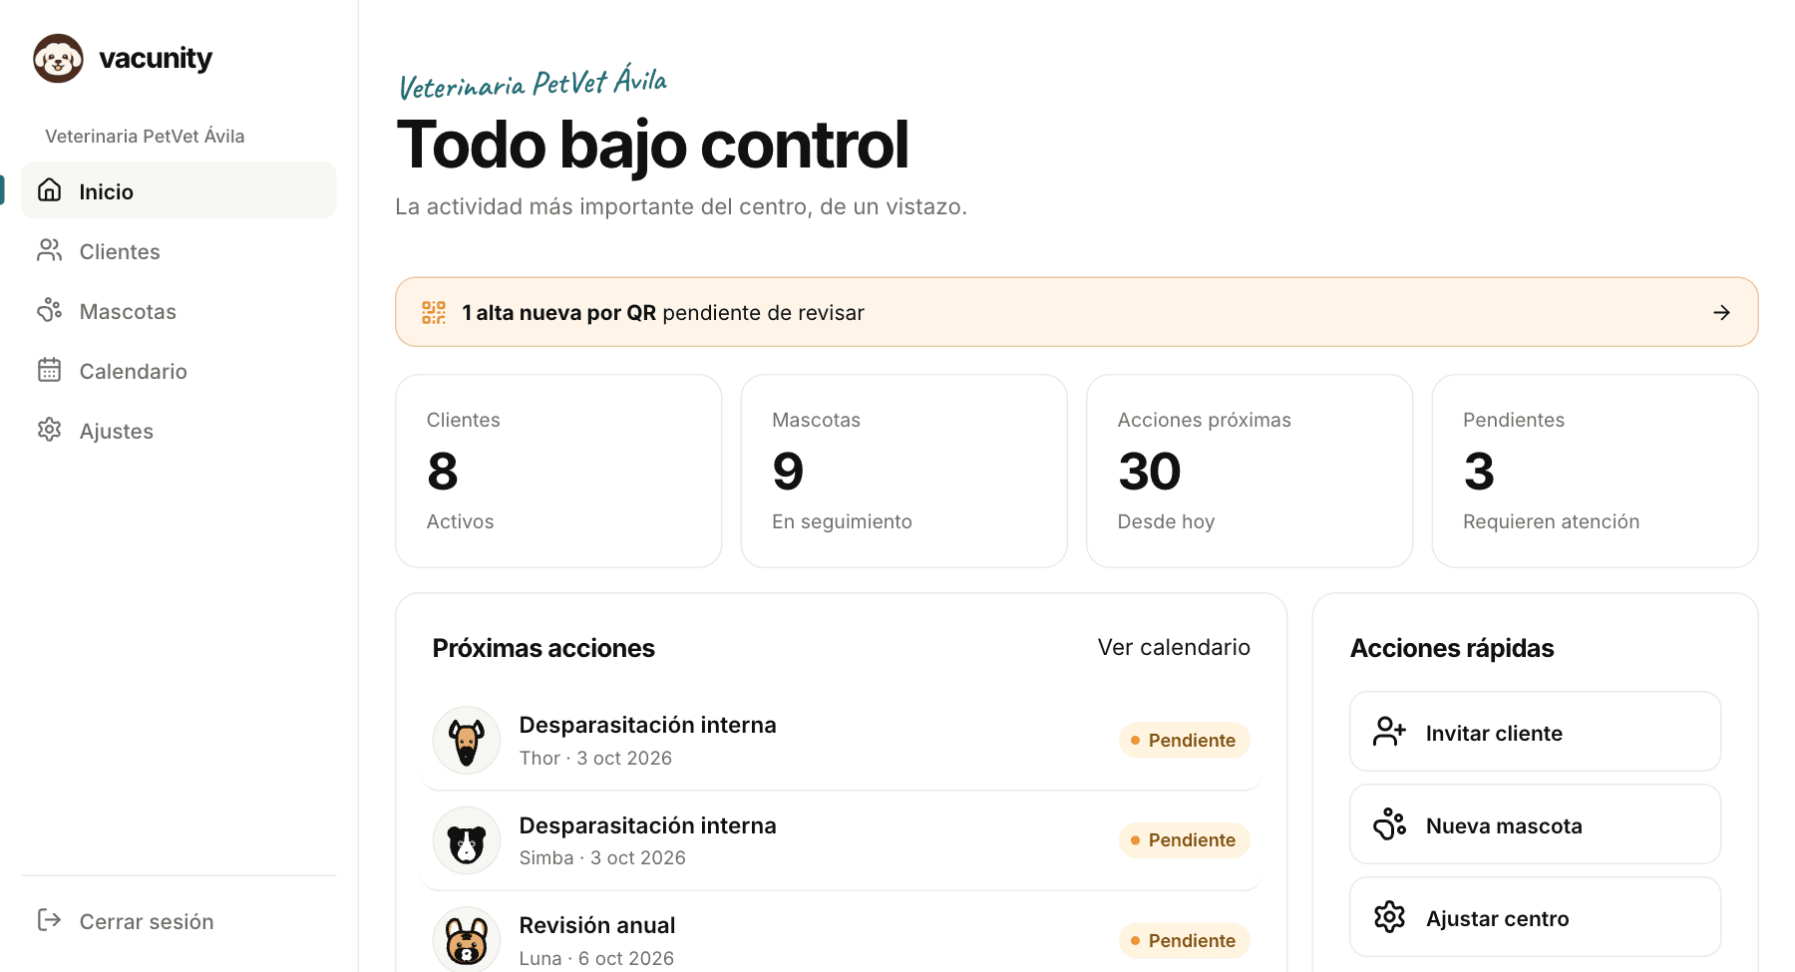Image resolution: width=1795 pixels, height=972 pixels.
Task: Open the Ajustes section
Action: pos(179,430)
